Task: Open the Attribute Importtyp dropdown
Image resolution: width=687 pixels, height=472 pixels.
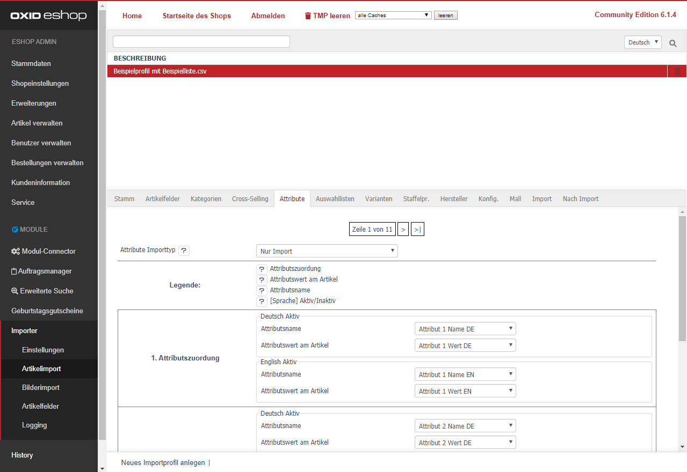Action: coord(327,251)
